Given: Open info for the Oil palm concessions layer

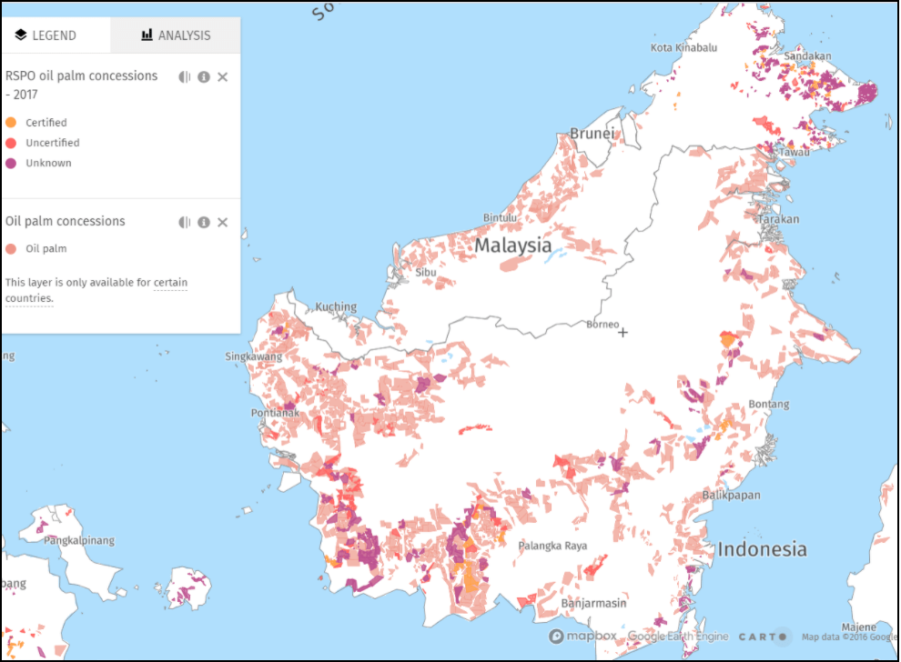Looking at the screenshot, I should 204,222.
